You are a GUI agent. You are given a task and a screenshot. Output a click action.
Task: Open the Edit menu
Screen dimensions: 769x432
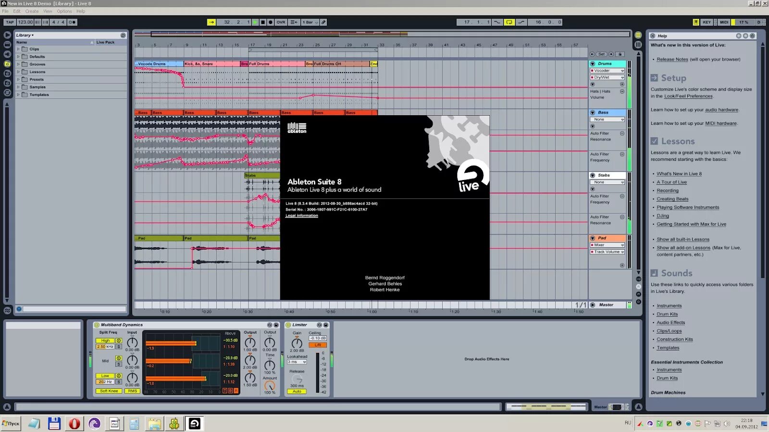[x=17, y=12]
